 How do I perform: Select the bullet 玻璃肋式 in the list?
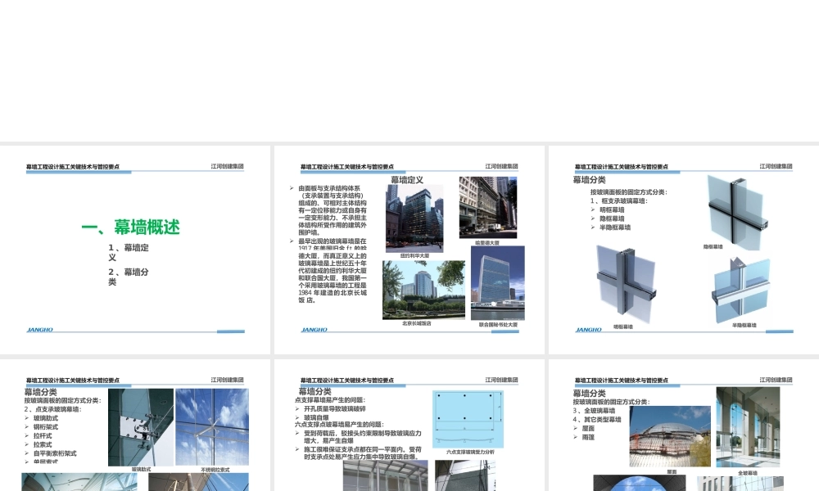coord(46,418)
